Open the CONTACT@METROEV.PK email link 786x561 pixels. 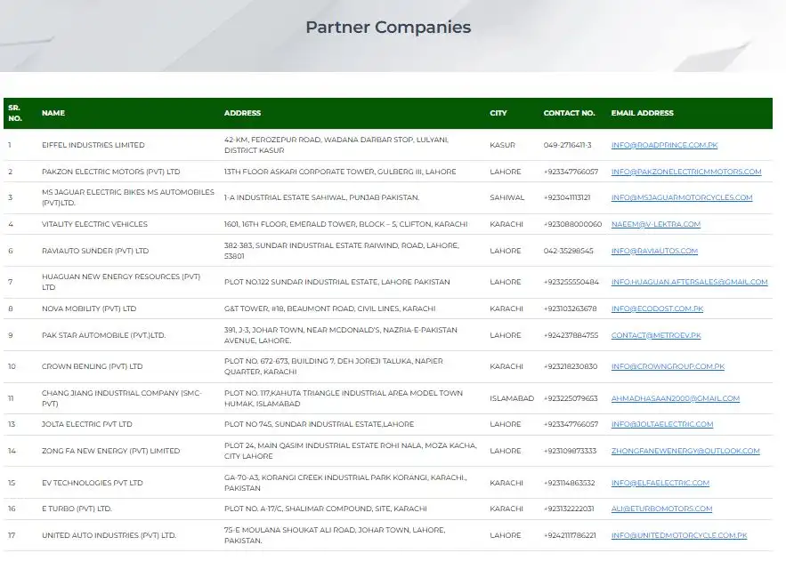click(656, 335)
